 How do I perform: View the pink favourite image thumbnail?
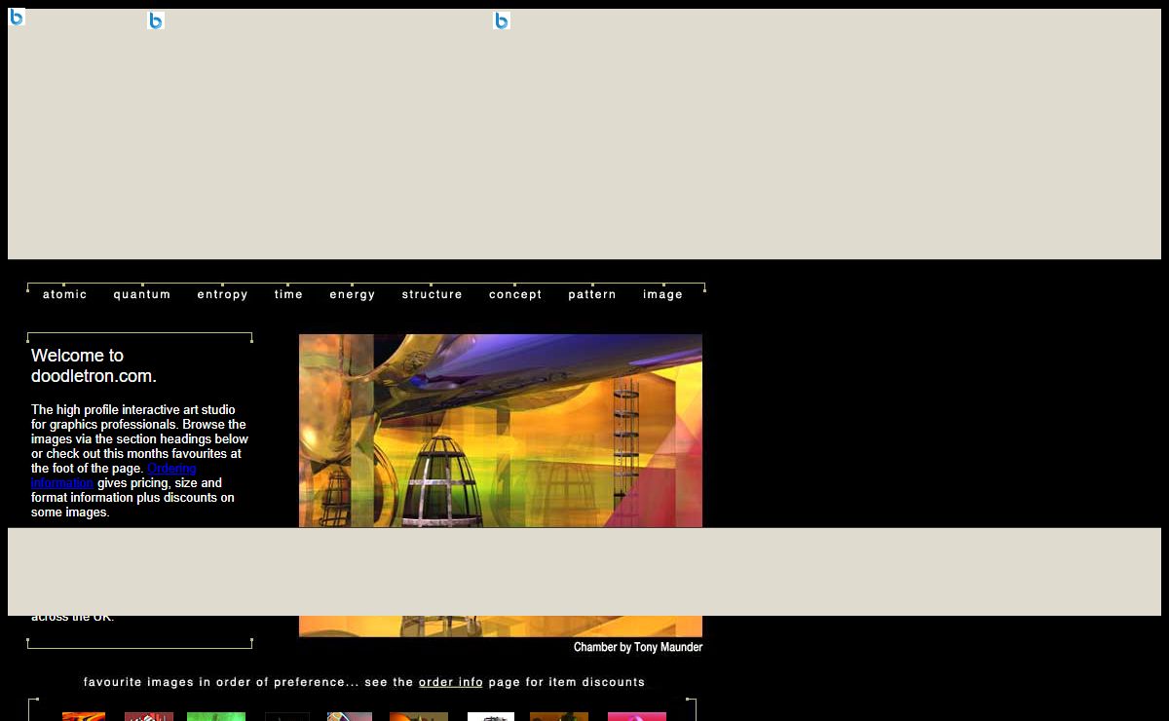coord(636,716)
